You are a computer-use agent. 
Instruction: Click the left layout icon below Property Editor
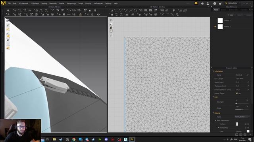point(237,135)
